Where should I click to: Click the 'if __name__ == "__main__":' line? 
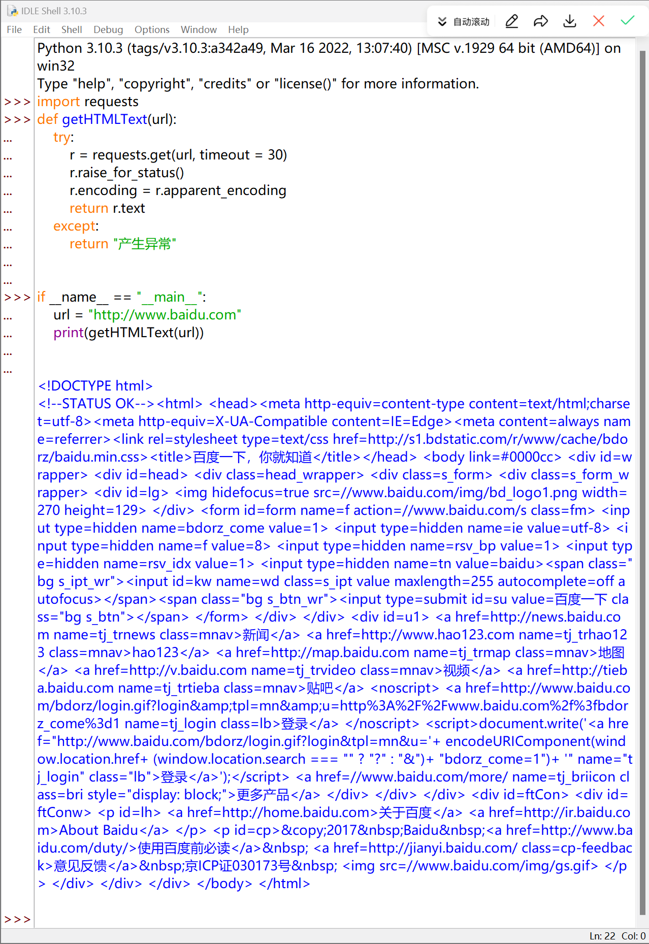pyautogui.click(x=121, y=297)
